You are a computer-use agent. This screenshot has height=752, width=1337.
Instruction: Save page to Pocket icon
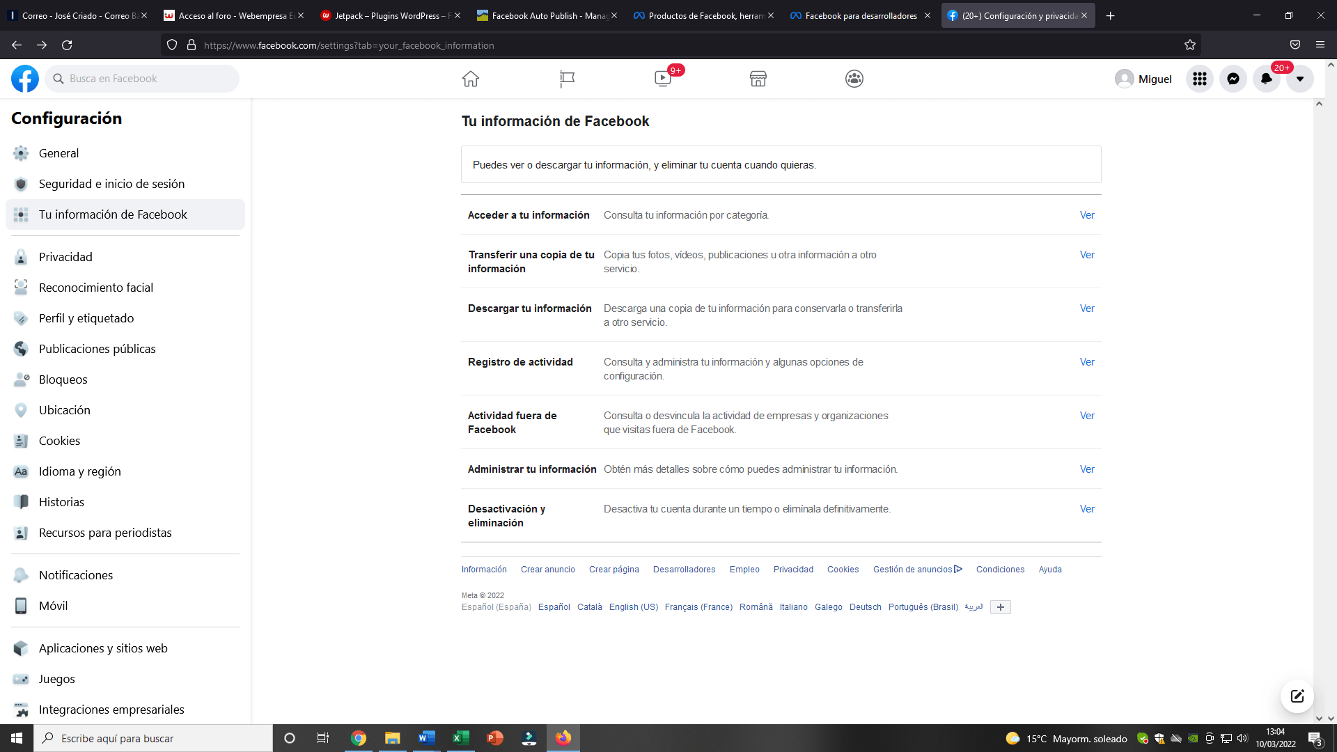coord(1295,45)
